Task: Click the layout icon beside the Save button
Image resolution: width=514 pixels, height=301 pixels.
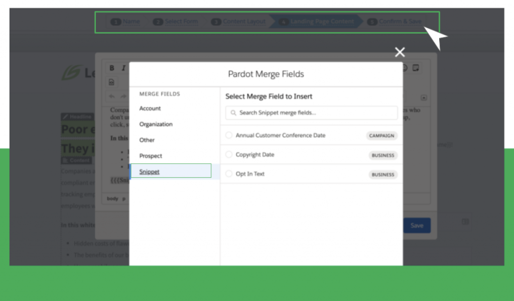Action: pos(465,222)
